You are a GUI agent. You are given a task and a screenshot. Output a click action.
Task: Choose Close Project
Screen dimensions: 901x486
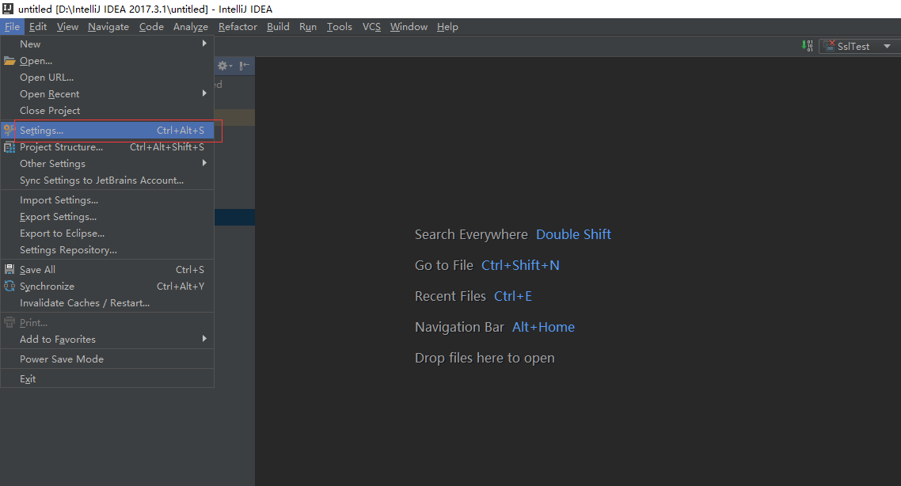pyautogui.click(x=108, y=111)
